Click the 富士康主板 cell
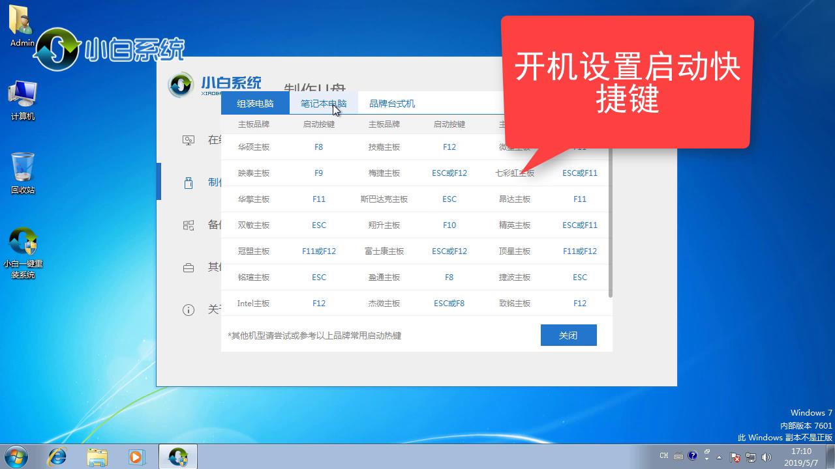This screenshot has height=469, width=835. coord(384,251)
